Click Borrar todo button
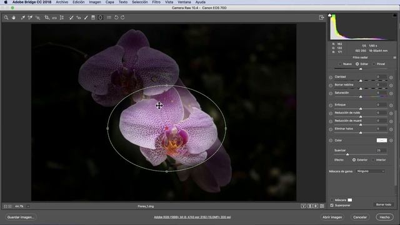 coord(383,204)
